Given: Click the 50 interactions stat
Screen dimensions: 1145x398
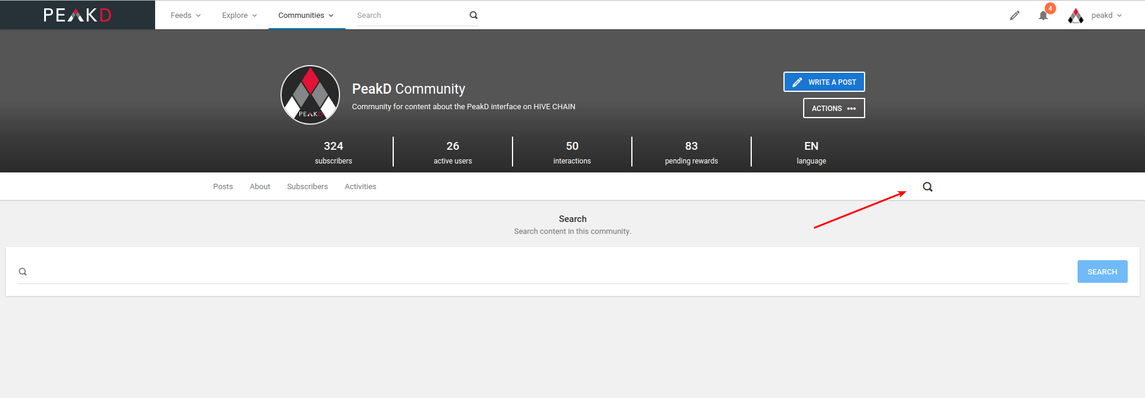Looking at the screenshot, I should click(x=572, y=152).
